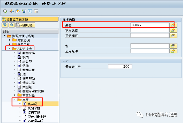This screenshot has height=123, width=183.
Task: Click the 应用组件 input field
Action: tap(150, 51)
